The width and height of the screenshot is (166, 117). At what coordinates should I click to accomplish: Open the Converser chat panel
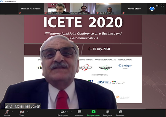[x=79, y=113]
